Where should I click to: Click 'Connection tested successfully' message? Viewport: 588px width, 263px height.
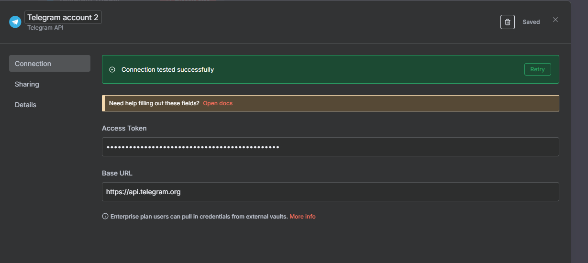(x=167, y=70)
